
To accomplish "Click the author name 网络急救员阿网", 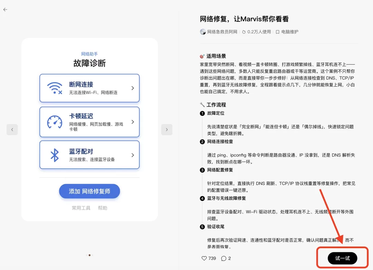I will pyautogui.click(x=222, y=32).
